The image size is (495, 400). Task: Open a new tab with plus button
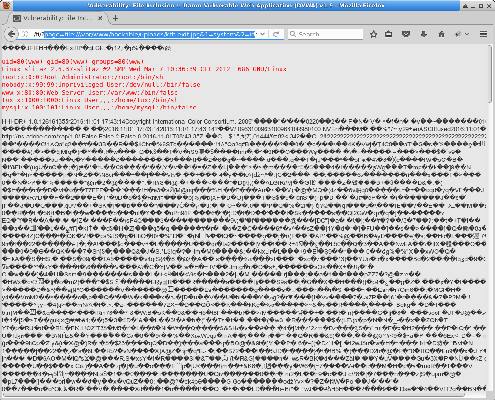[x=116, y=18]
